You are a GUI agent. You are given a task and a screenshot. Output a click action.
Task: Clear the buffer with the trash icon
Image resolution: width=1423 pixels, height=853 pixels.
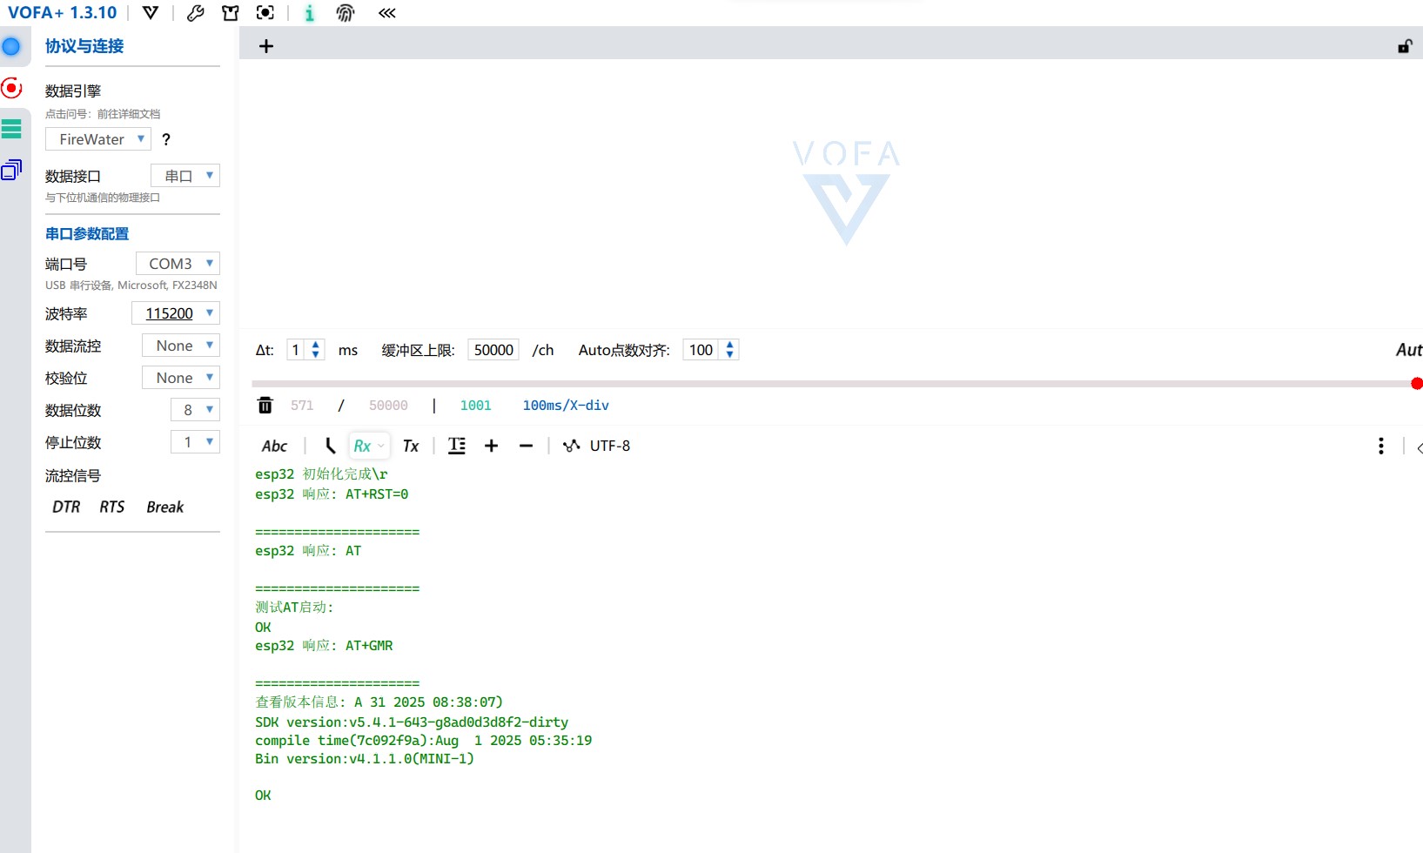click(265, 405)
